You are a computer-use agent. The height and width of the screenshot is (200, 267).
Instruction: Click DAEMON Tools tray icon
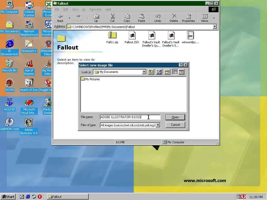(244, 197)
